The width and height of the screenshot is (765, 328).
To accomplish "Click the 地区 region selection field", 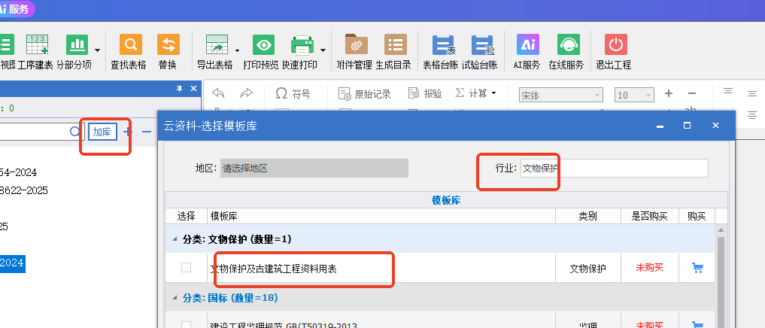I will click(x=314, y=169).
